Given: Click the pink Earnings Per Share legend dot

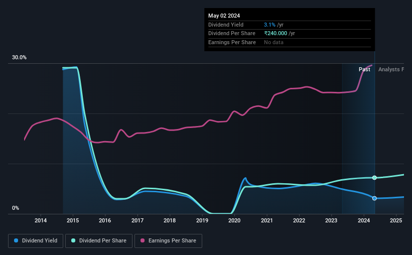Looking at the screenshot, I should pos(143,240).
